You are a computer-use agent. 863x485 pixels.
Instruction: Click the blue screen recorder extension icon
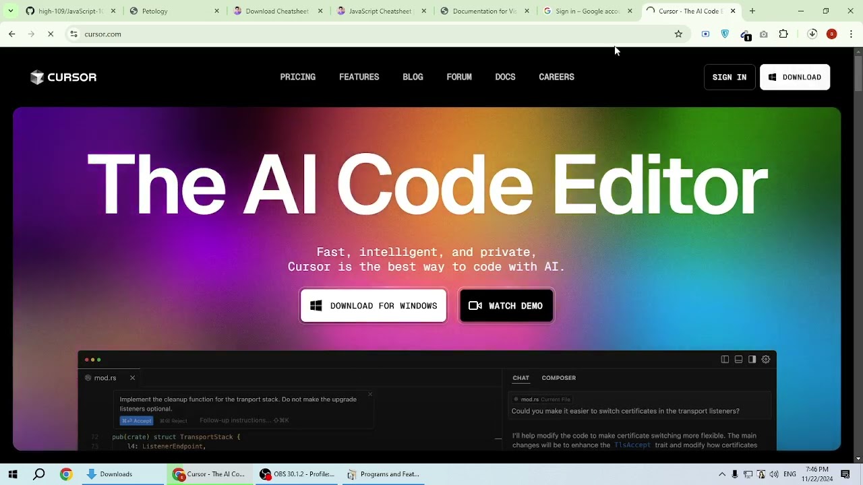click(x=705, y=34)
